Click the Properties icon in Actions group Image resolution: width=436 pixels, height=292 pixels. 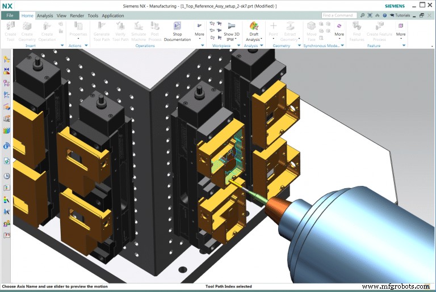click(x=78, y=26)
